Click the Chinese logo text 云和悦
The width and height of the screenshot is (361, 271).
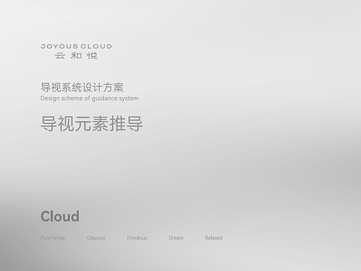click(76, 56)
